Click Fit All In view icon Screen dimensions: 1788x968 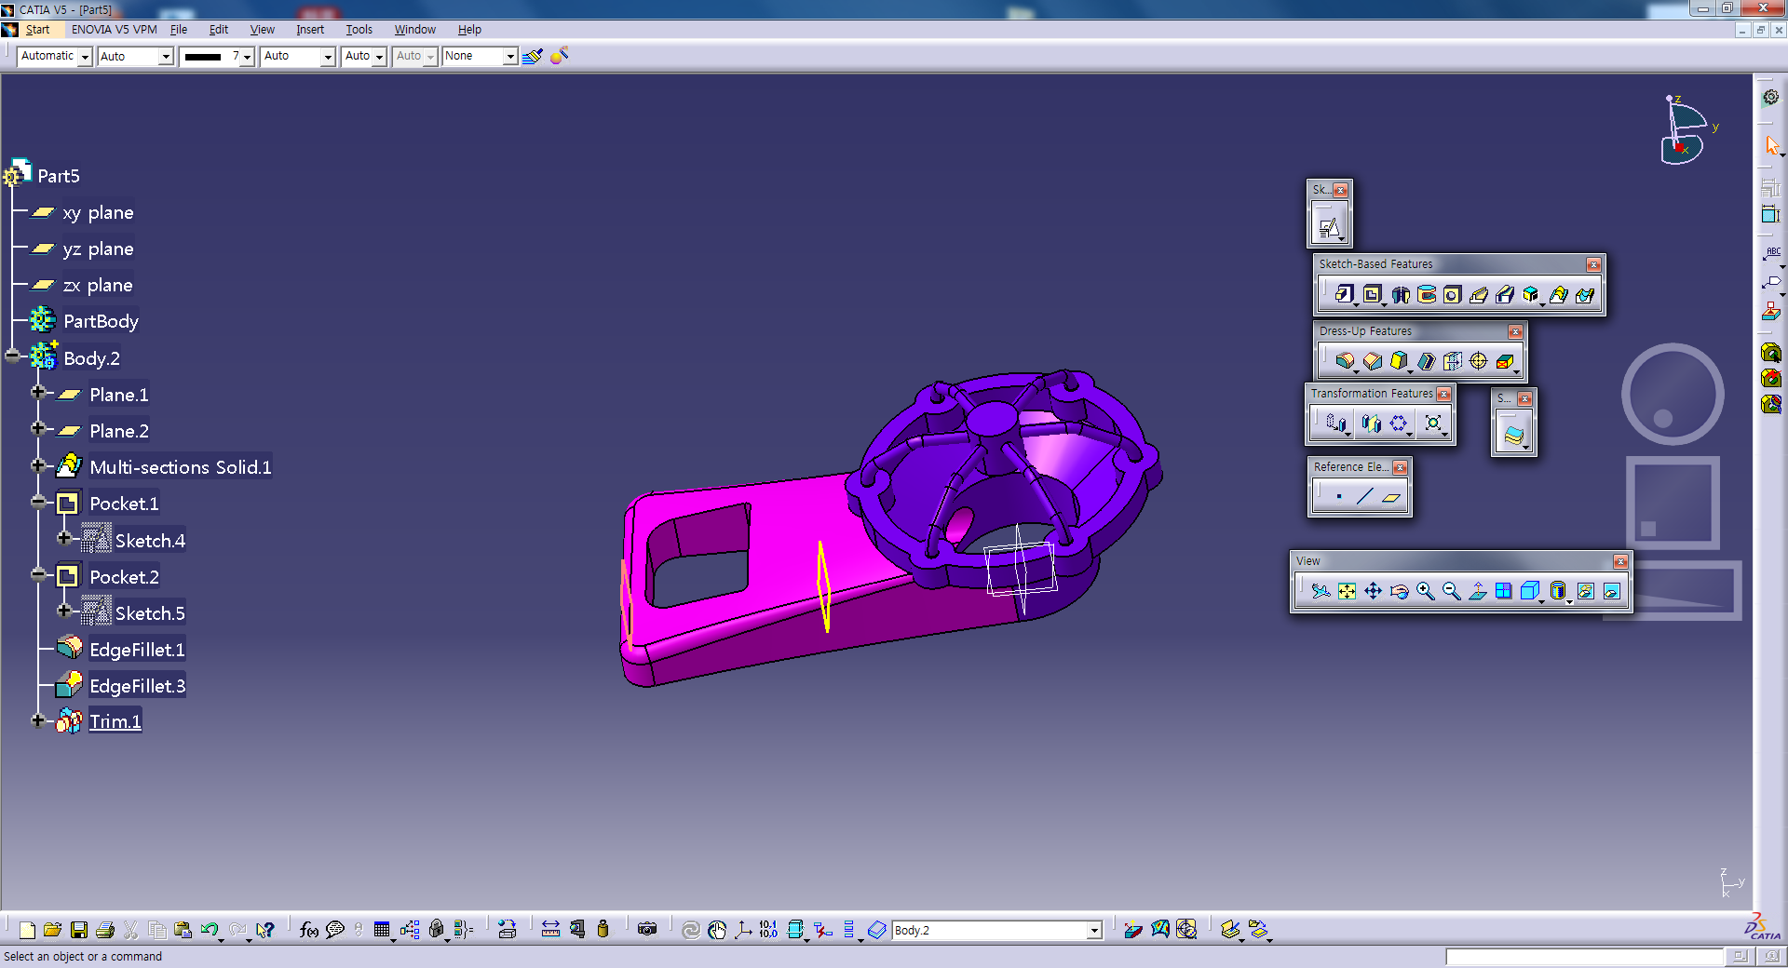(x=1347, y=591)
